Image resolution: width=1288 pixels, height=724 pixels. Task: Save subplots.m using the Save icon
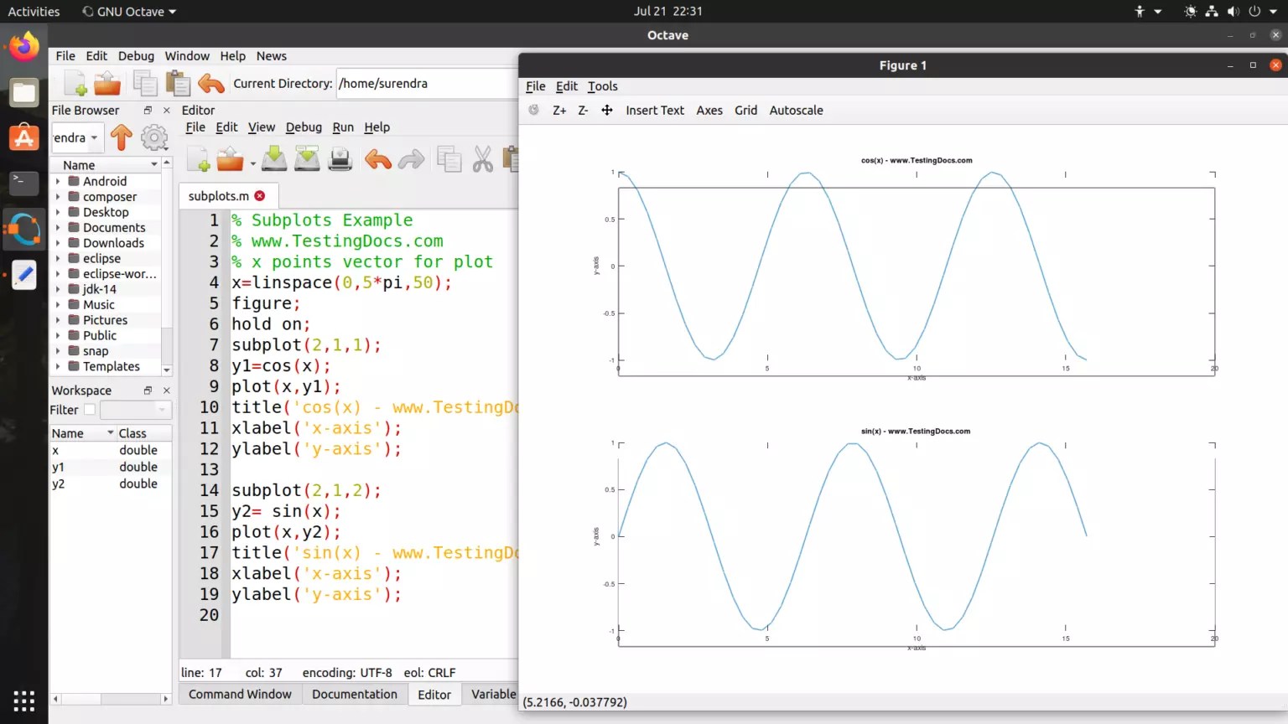click(x=276, y=158)
